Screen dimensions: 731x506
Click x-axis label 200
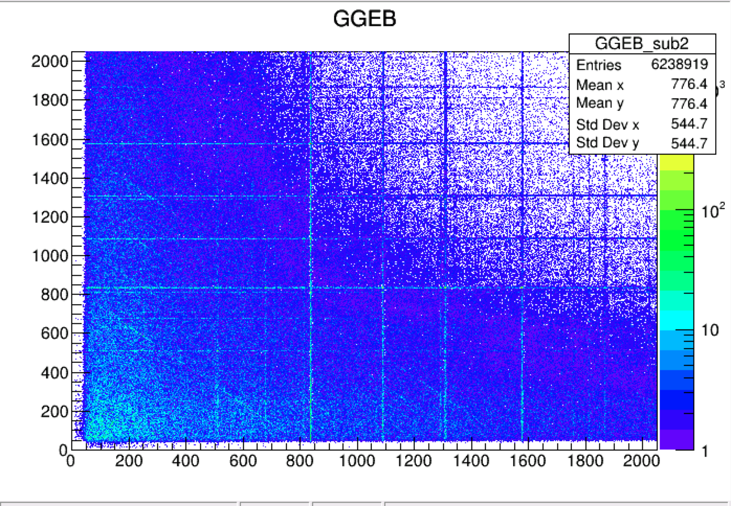pyautogui.click(x=128, y=462)
